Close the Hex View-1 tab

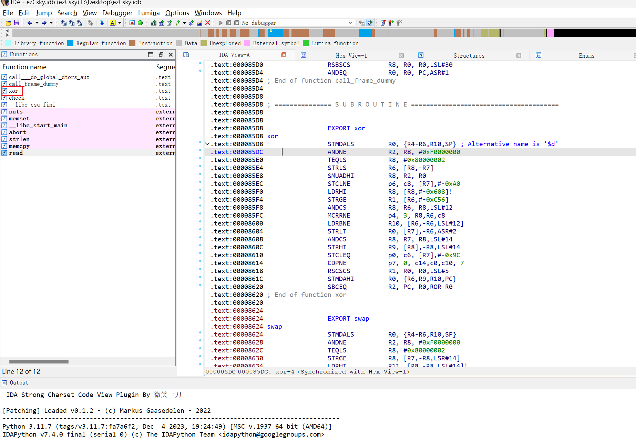pyautogui.click(x=401, y=56)
